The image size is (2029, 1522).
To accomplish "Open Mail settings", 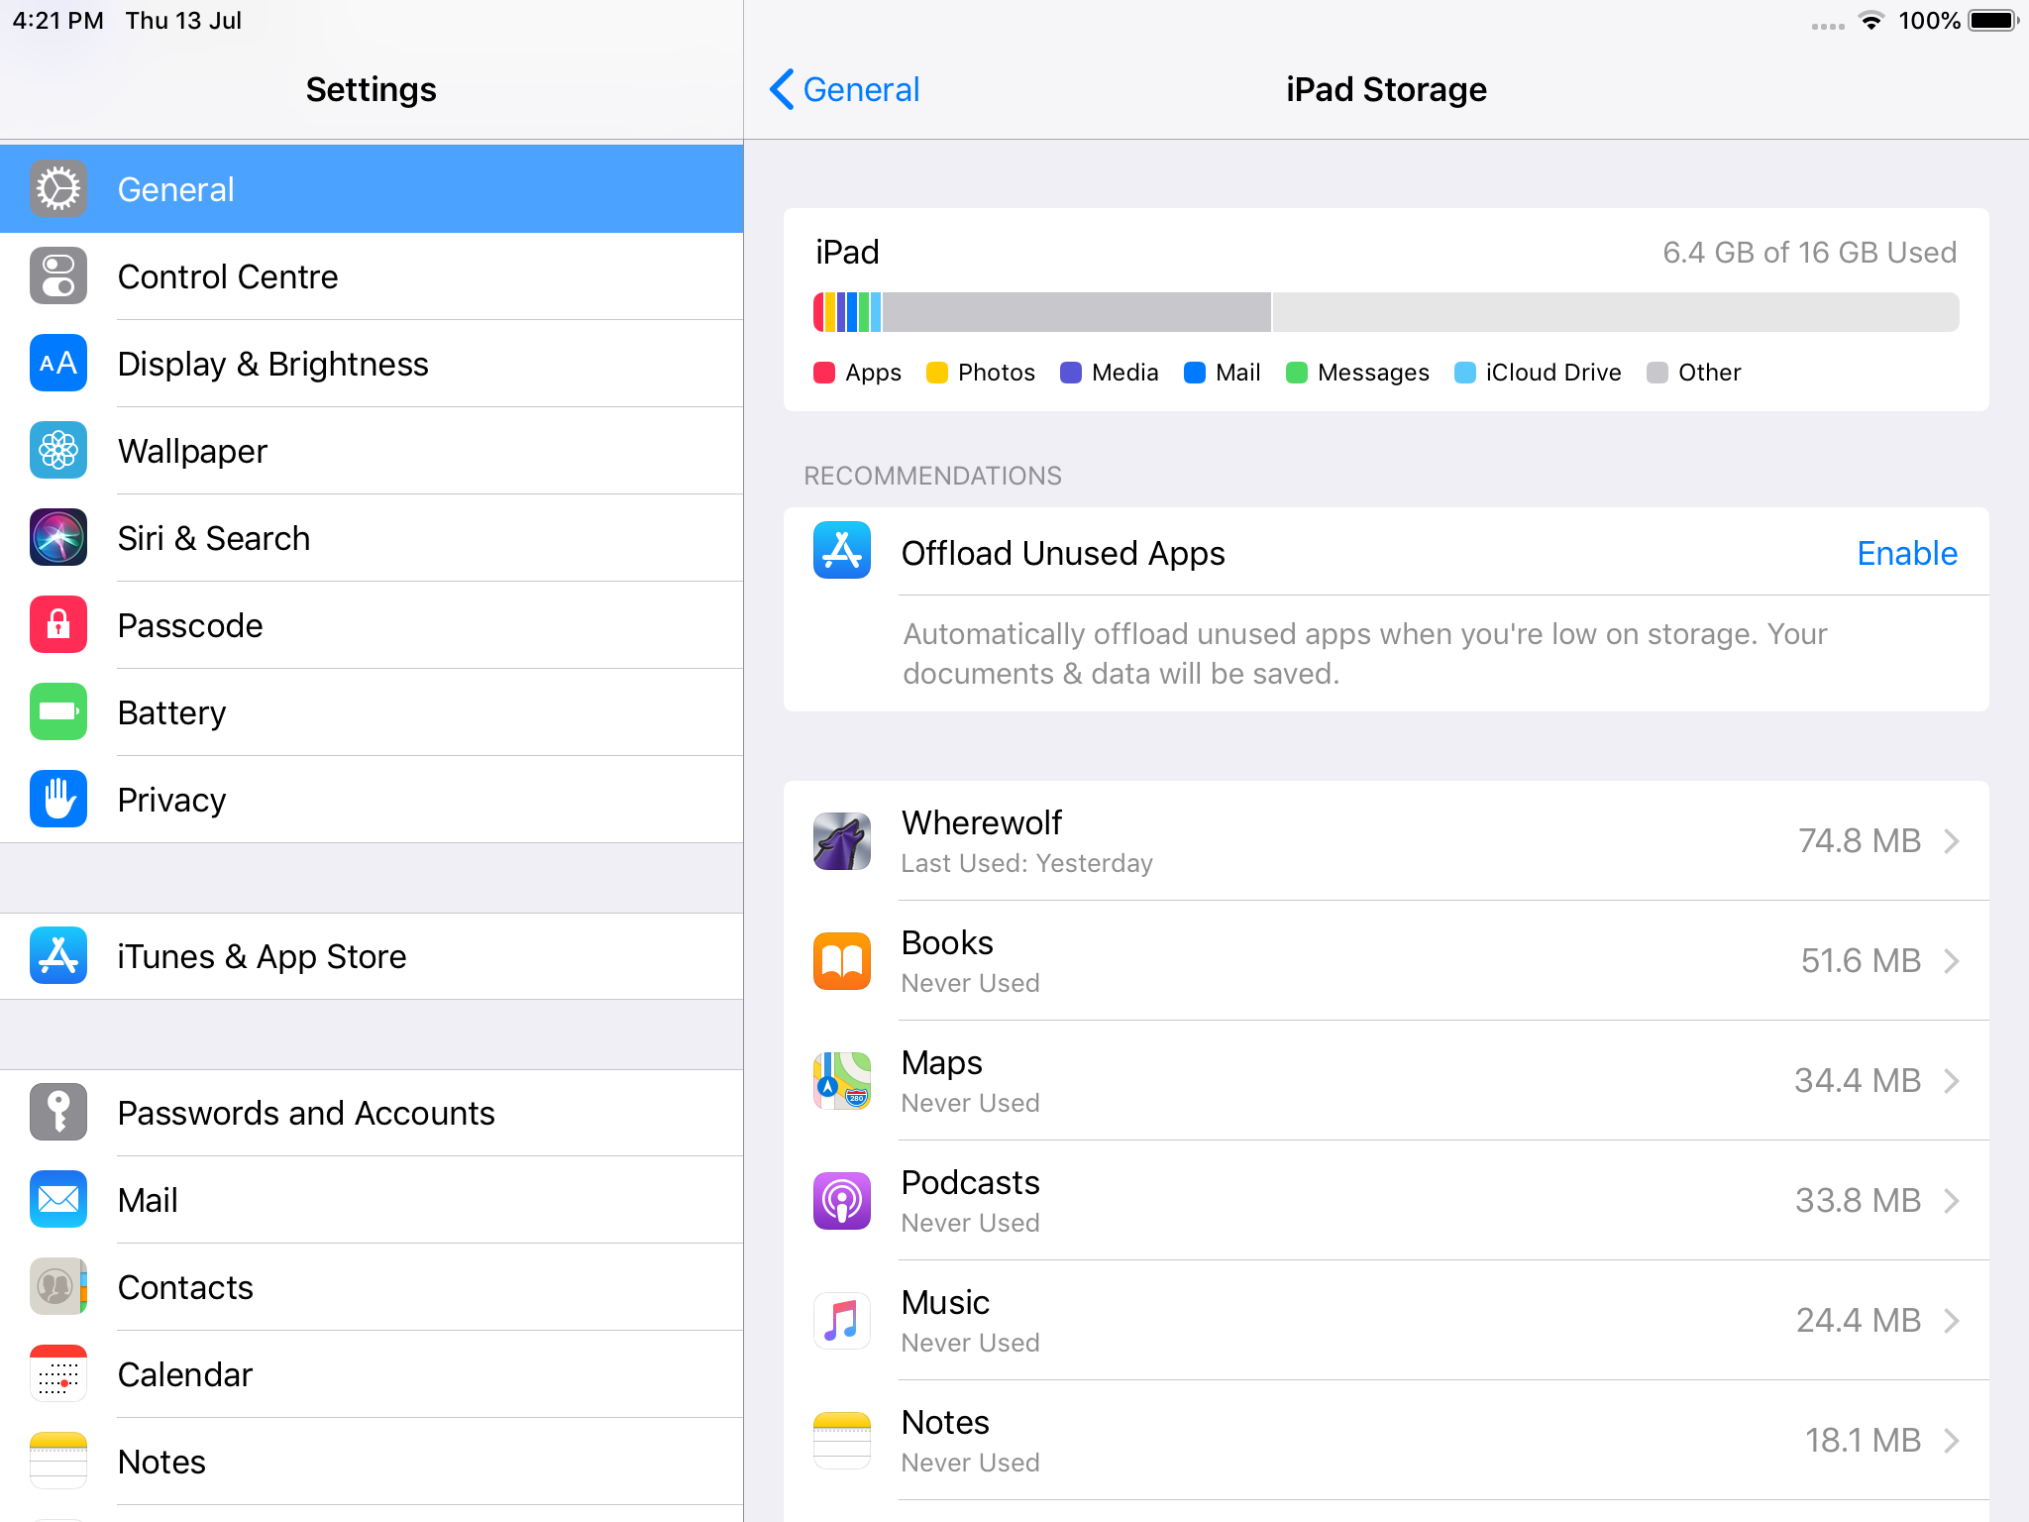I will coord(372,1200).
